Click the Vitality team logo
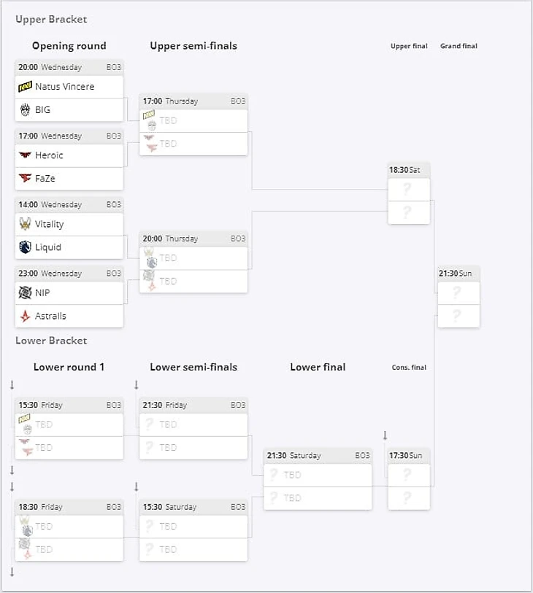The height and width of the screenshot is (593, 533). (x=26, y=224)
